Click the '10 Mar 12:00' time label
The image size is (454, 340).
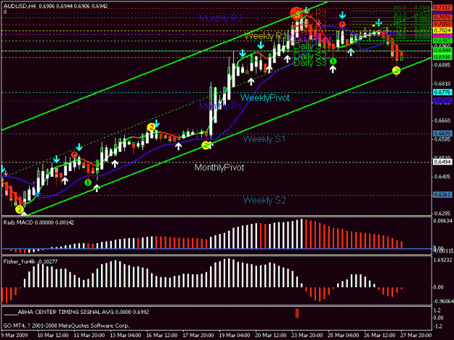53,335
